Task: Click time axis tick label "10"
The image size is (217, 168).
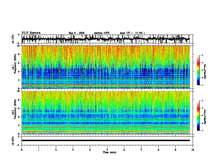Action: 193,150
